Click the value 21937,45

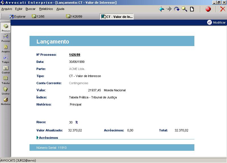tap(94, 90)
